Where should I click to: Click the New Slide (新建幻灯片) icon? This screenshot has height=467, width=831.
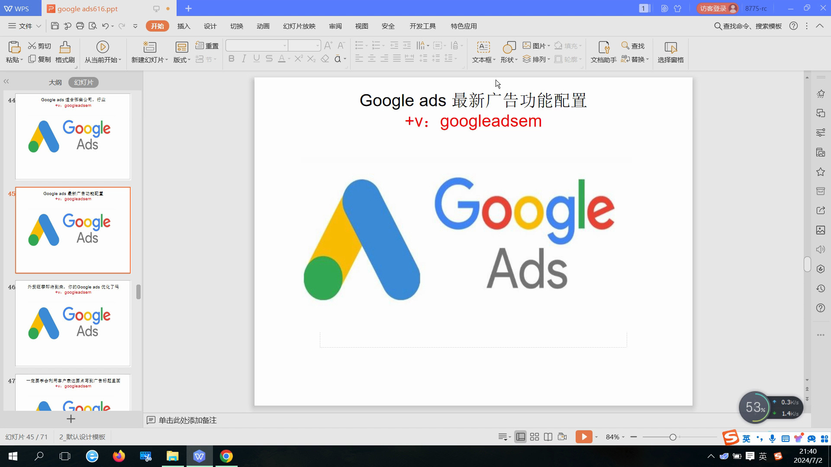click(150, 47)
